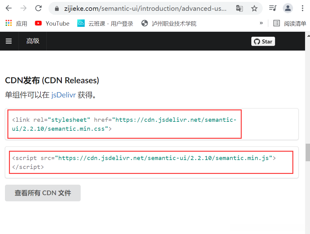Open the Google Translate page icon
Screen dimensions: 310x234
tap(240, 8)
